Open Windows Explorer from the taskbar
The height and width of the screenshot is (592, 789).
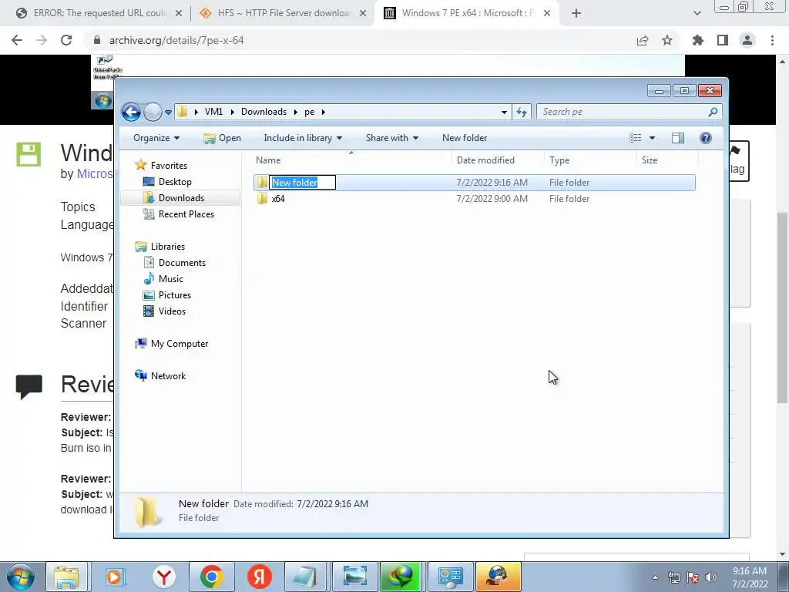click(66, 577)
